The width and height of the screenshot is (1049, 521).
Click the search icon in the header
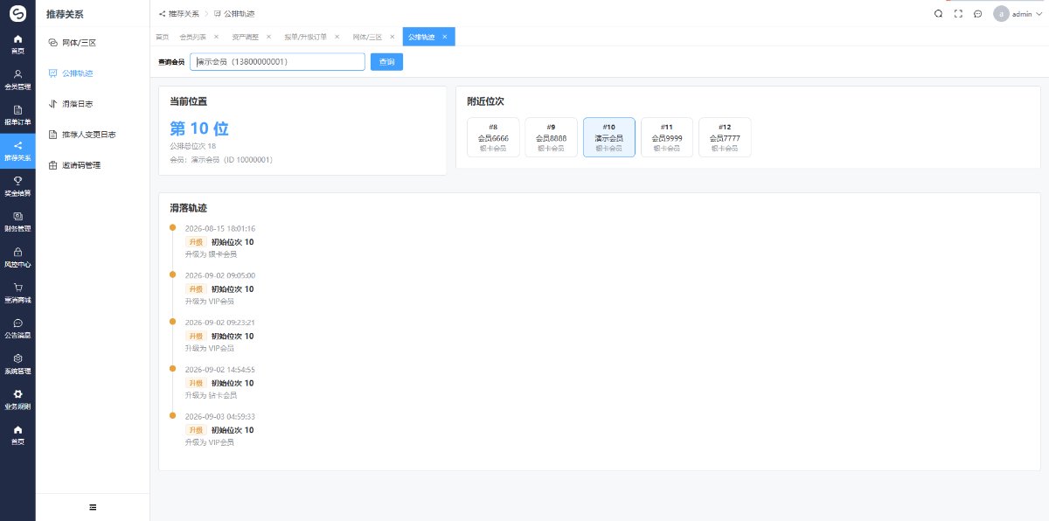(938, 13)
